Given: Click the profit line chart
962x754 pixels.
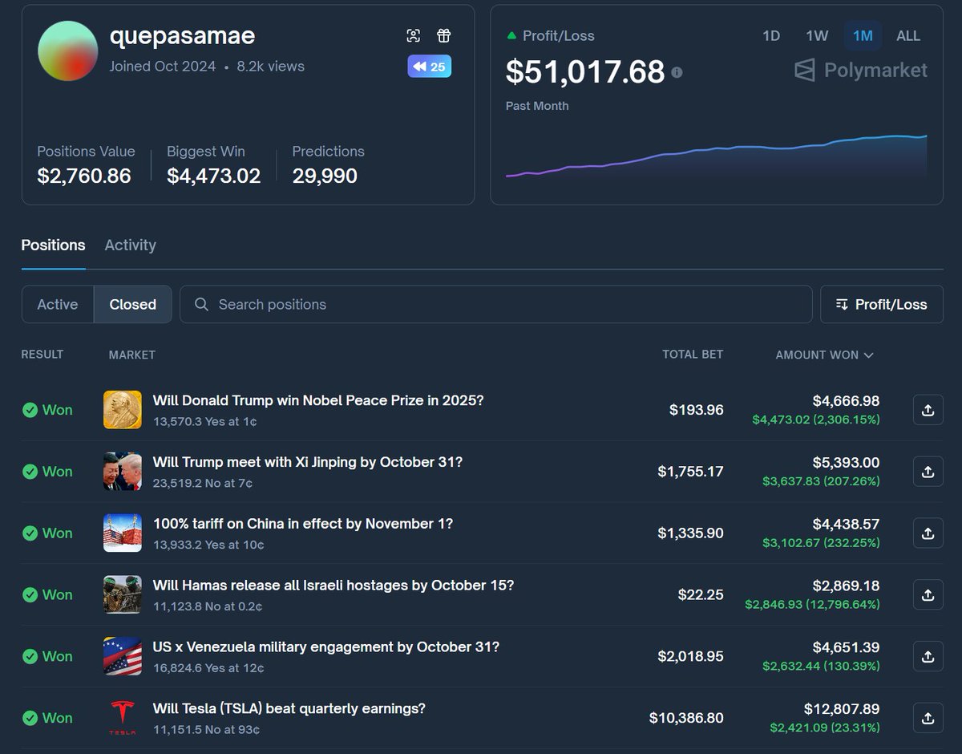Looking at the screenshot, I should point(717,156).
